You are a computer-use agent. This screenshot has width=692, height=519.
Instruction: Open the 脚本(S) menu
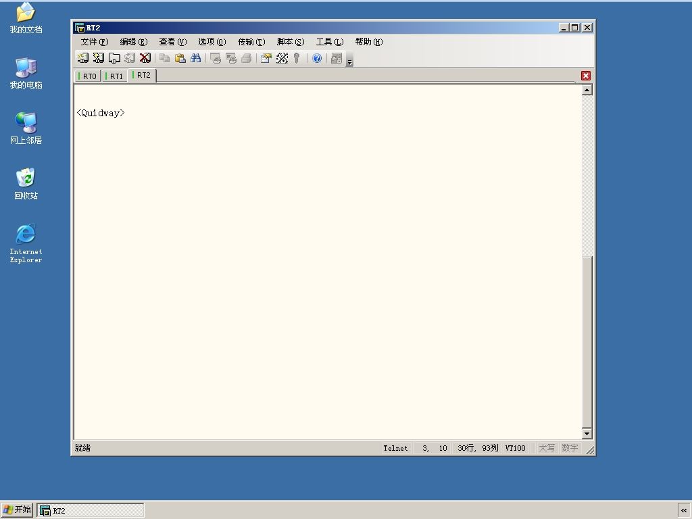pos(291,41)
